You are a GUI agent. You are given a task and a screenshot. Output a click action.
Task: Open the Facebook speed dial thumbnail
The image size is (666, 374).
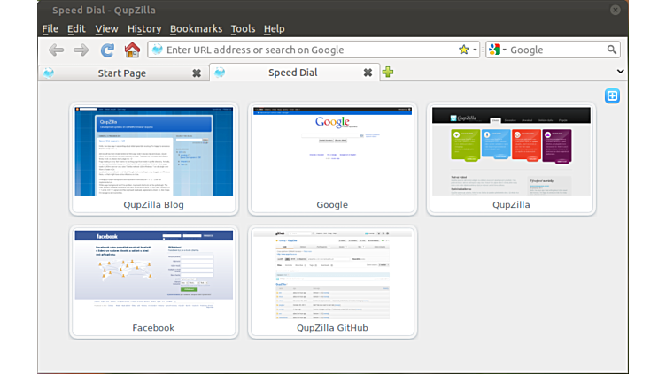154,274
